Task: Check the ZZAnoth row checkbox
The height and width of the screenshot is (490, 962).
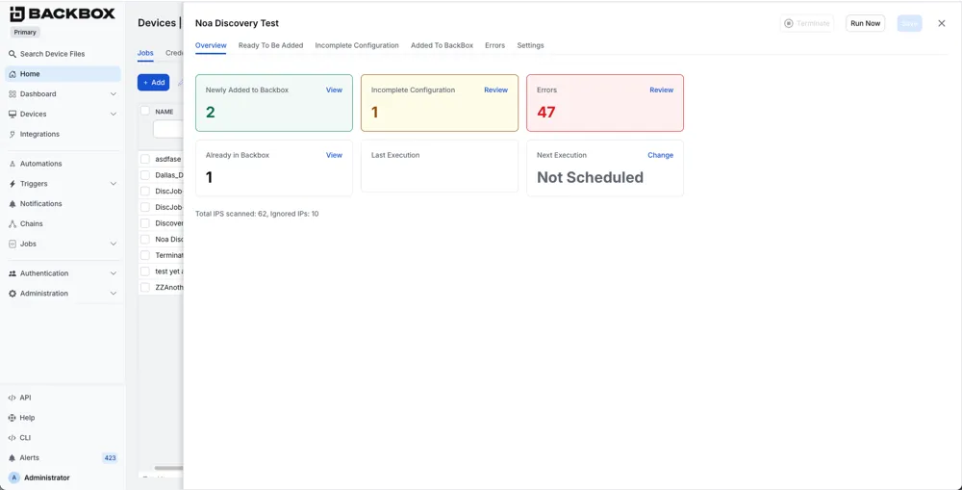Action: coord(145,288)
